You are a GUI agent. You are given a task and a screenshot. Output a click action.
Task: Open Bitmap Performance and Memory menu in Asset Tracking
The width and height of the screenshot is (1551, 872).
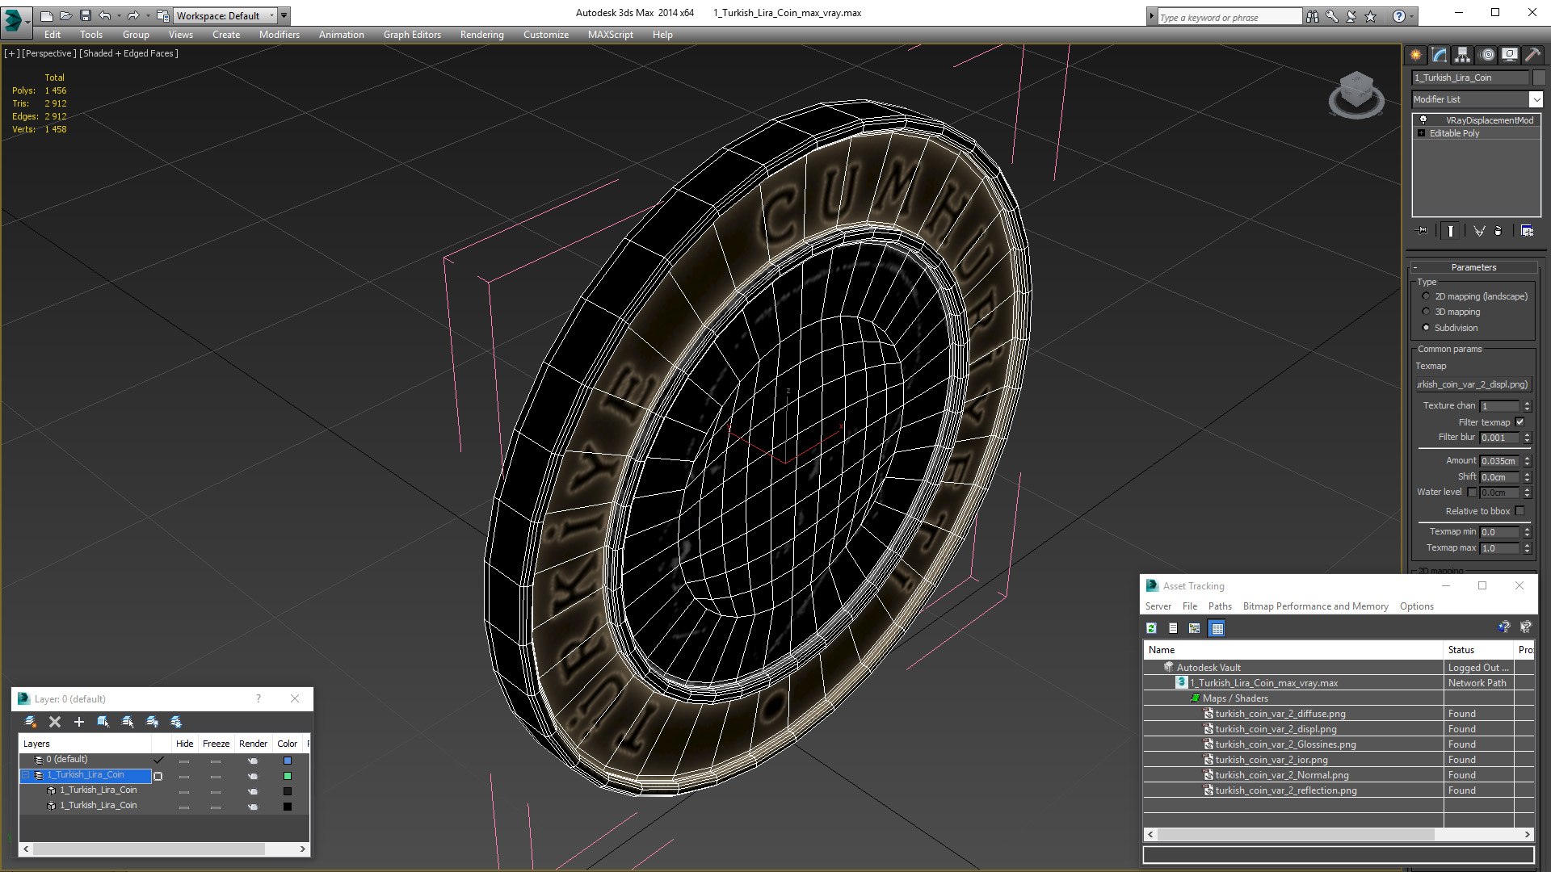coord(1315,606)
